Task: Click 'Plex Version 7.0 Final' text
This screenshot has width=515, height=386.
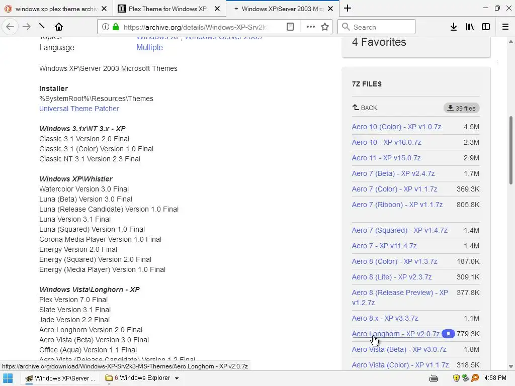Action: point(73,300)
